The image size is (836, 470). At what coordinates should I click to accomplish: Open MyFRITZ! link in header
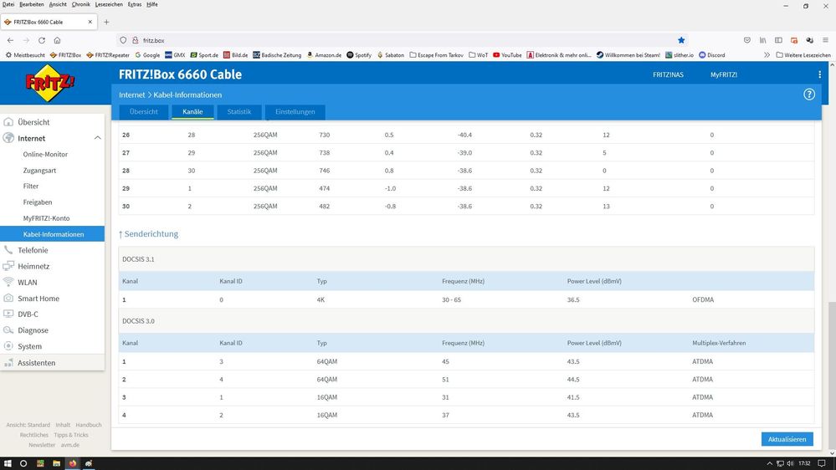pyautogui.click(x=724, y=74)
